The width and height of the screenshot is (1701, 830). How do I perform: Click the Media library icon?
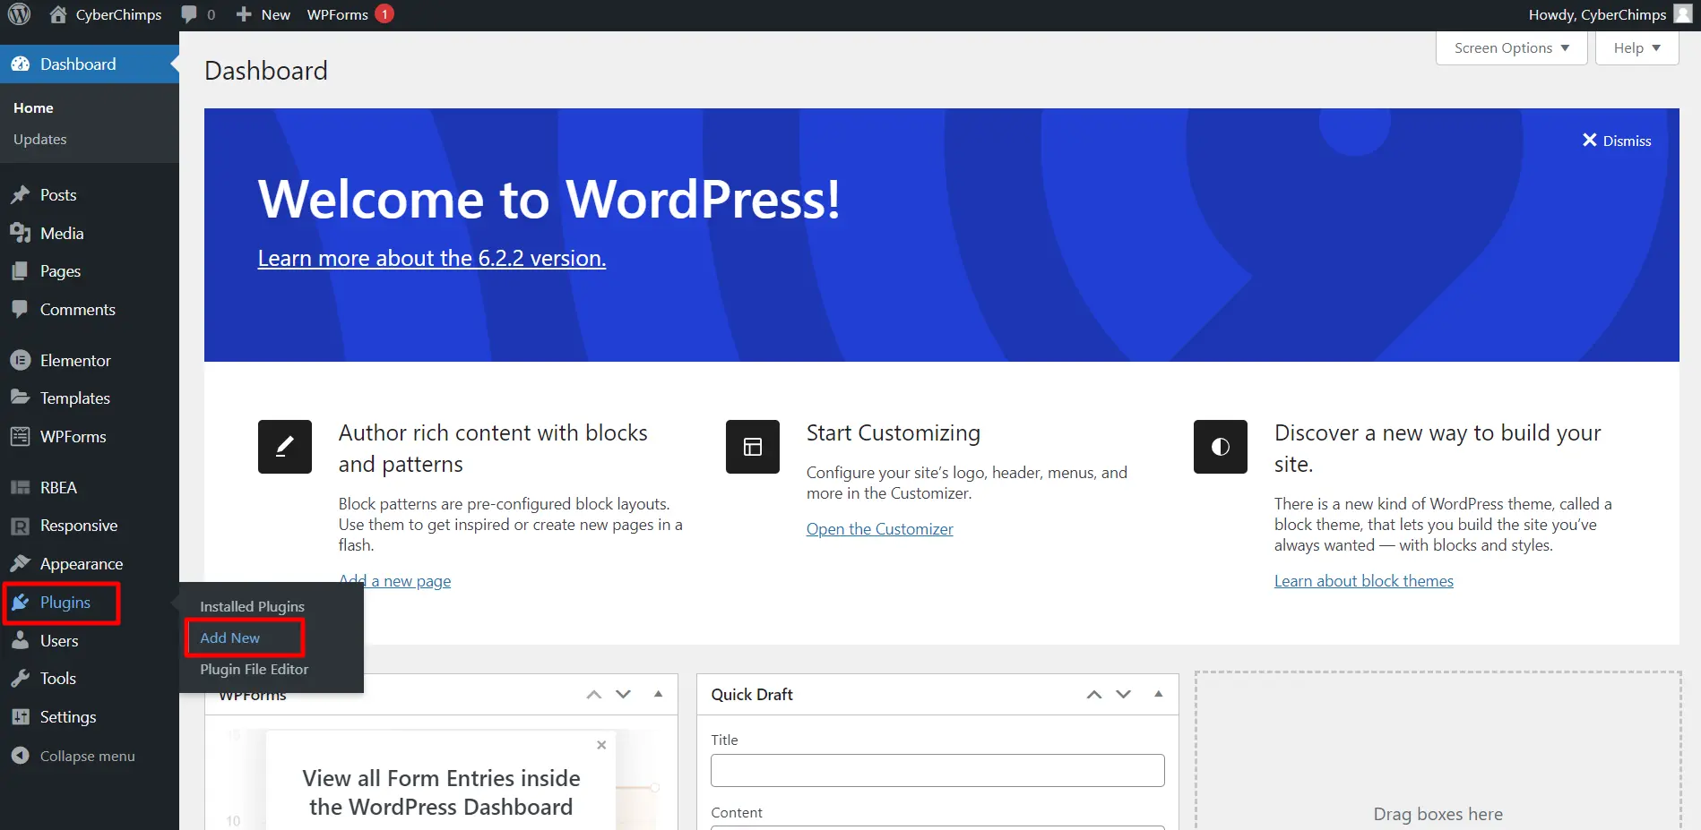pos(21,233)
